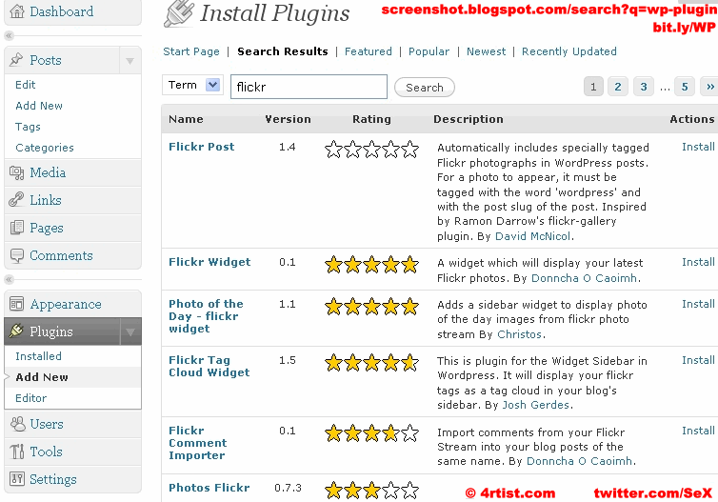This screenshot has width=718, height=502.
Task: Collapse the Plugins menu arrow
Action: [x=130, y=332]
